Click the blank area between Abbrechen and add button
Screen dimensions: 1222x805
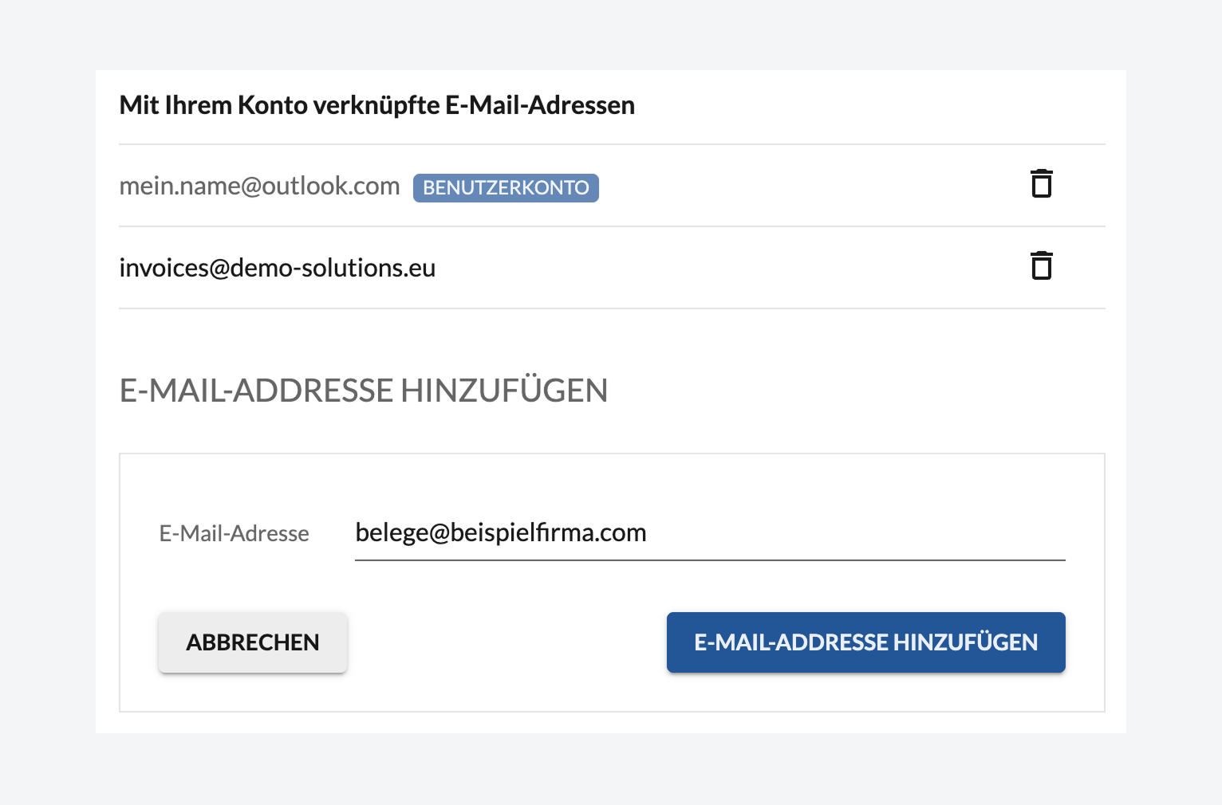coord(507,642)
